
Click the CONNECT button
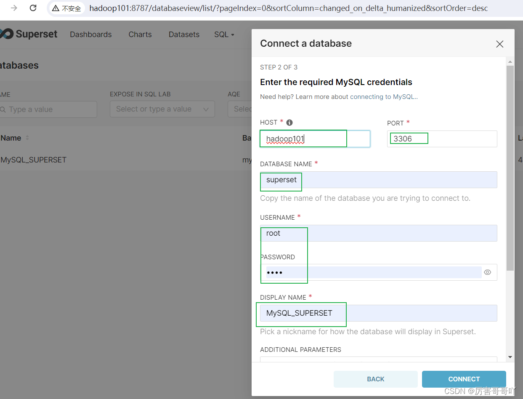tap(464, 379)
